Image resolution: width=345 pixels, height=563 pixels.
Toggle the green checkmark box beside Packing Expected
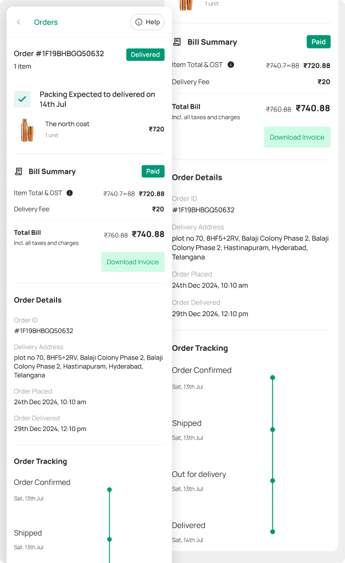coord(23,99)
